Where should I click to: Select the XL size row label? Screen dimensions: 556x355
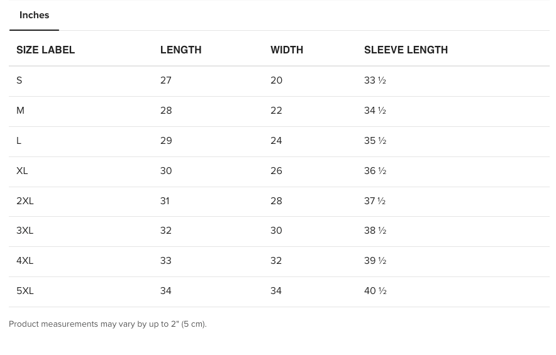pyautogui.click(x=22, y=171)
